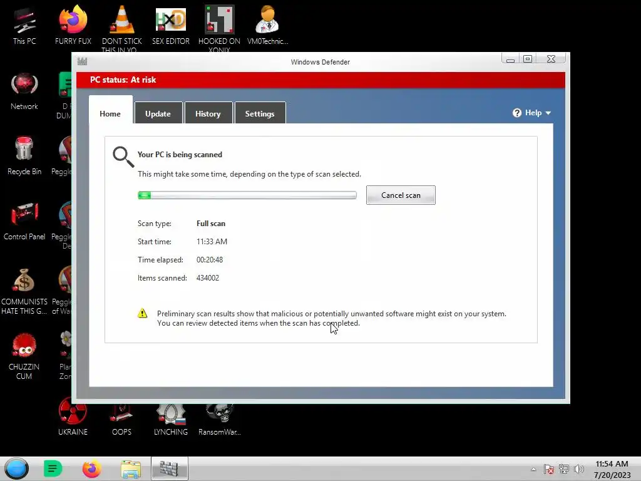Screen dimensions: 641x481
Task: Open the Control Panel desktop icon
Action: (24, 221)
